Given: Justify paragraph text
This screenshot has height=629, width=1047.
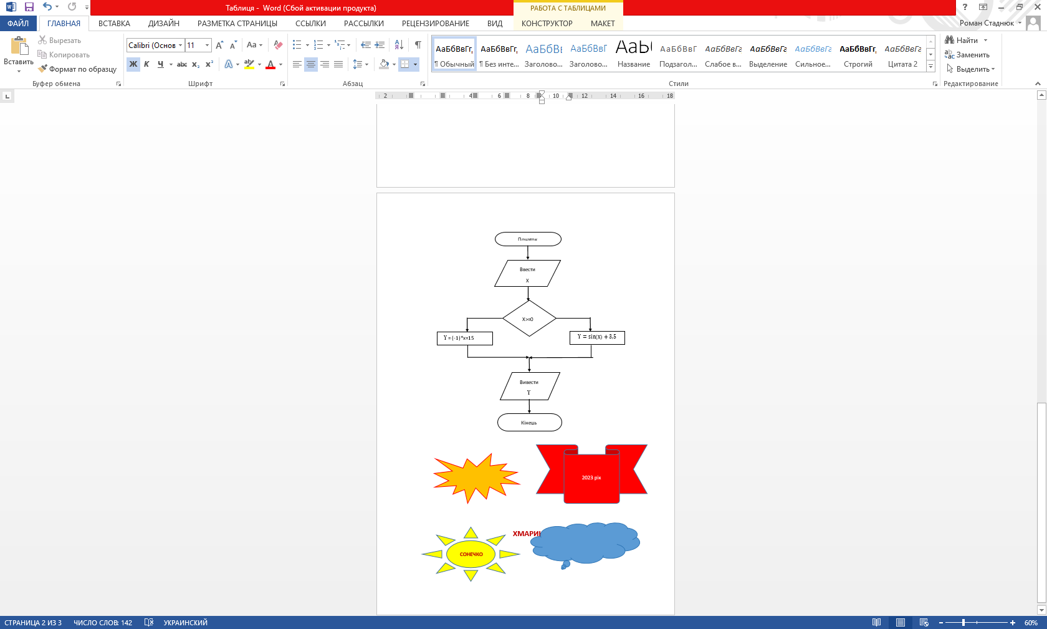Looking at the screenshot, I should coord(338,64).
